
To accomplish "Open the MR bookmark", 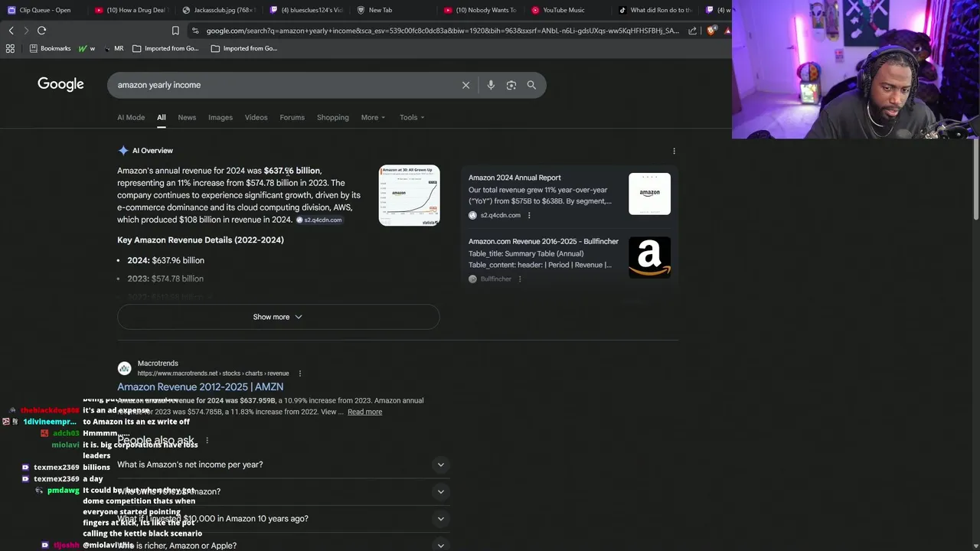I will pyautogui.click(x=113, y=48).
